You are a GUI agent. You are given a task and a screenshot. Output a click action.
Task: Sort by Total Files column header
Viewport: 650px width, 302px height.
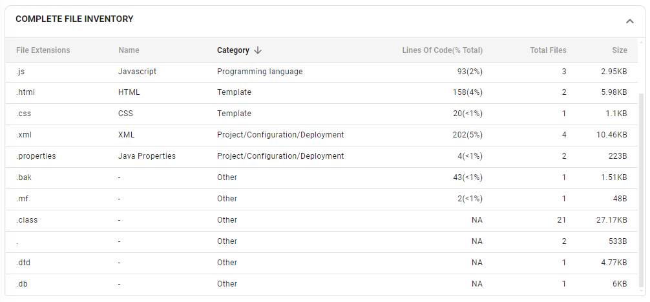pos(547,50)
